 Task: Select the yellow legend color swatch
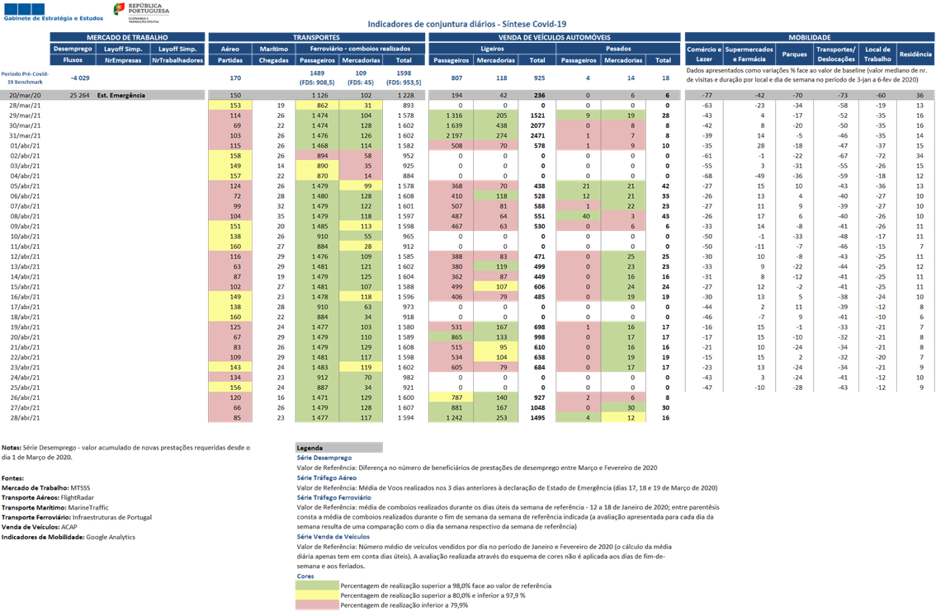pyautogui.click(x=317, y=595)
